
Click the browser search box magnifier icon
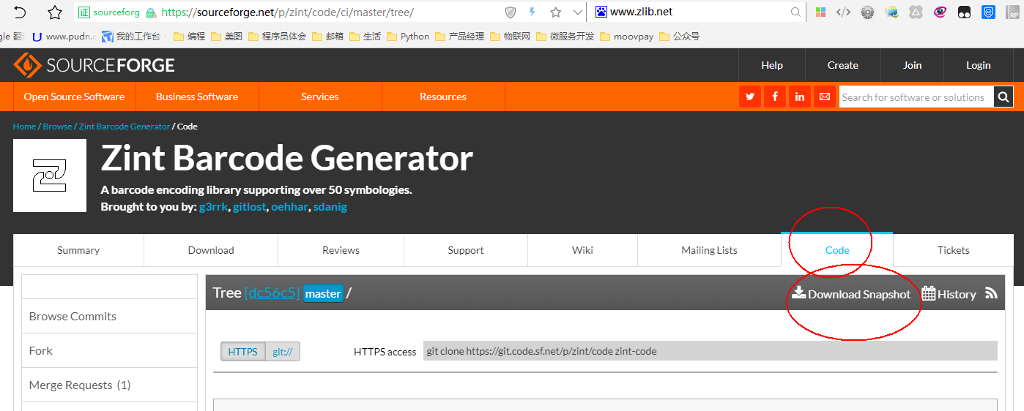(795, 12)
